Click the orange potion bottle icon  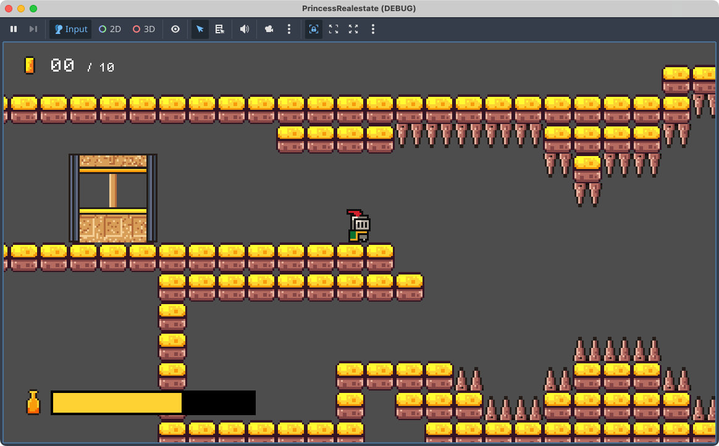click(33, 402)
